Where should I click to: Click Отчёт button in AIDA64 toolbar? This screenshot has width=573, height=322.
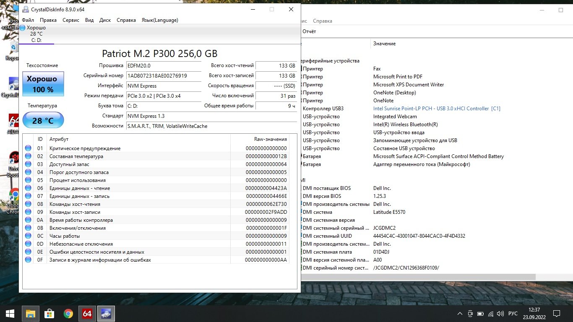pos(309,31)
